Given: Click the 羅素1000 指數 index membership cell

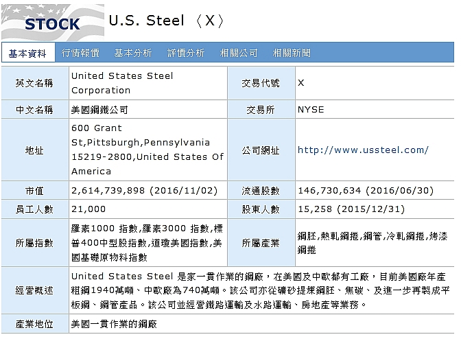Looking at the screenshot, I should tap(148, 243).
